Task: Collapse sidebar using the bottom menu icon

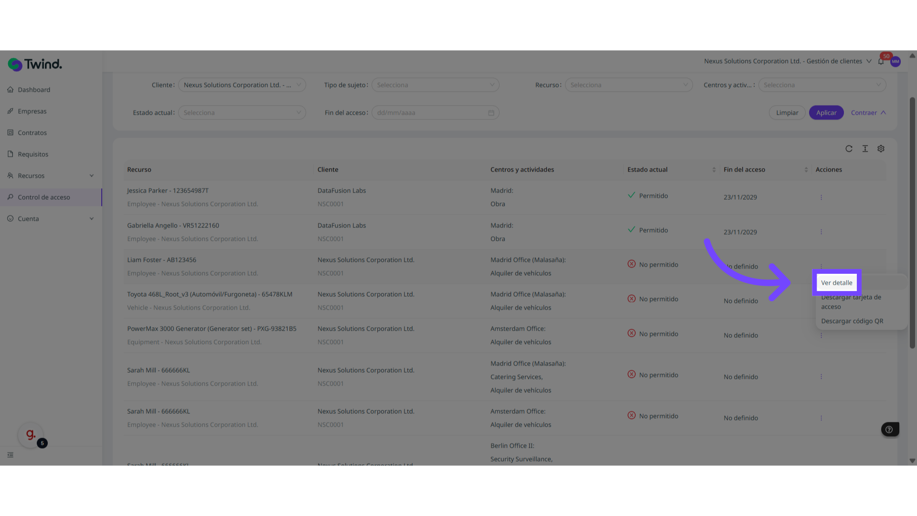Action: click(x=11, y=455)
